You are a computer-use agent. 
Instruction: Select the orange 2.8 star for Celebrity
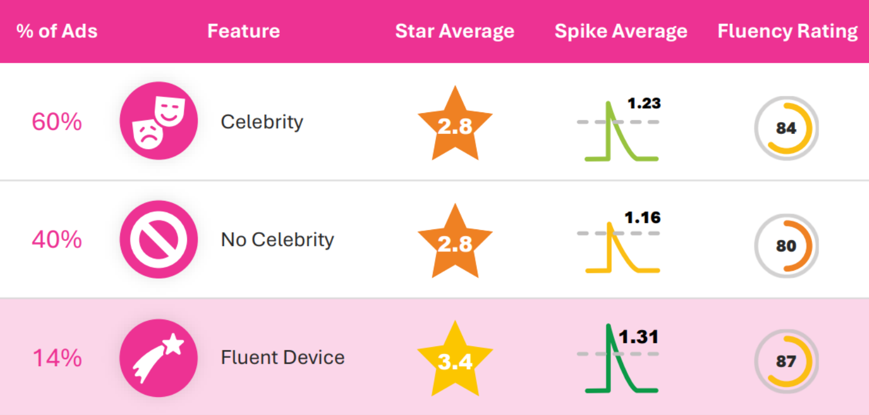tap(455, 125)
